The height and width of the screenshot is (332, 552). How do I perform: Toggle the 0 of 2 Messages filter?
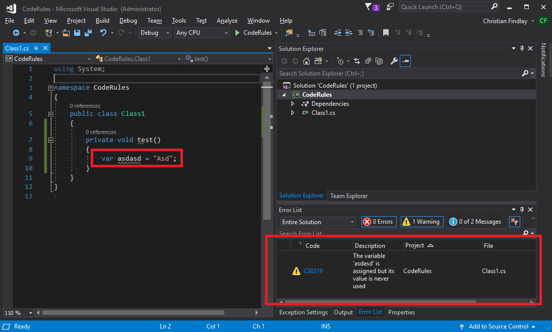[475, 222]
